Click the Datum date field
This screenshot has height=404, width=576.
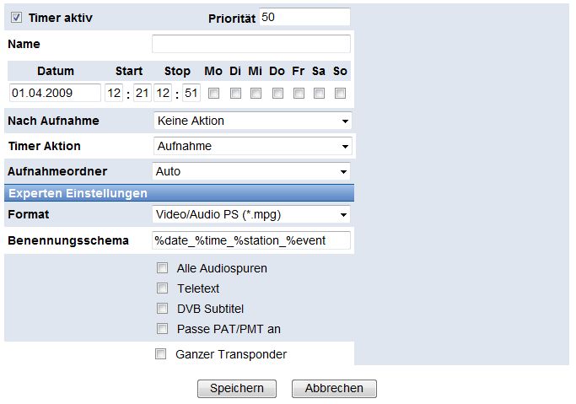click(55, 93)
